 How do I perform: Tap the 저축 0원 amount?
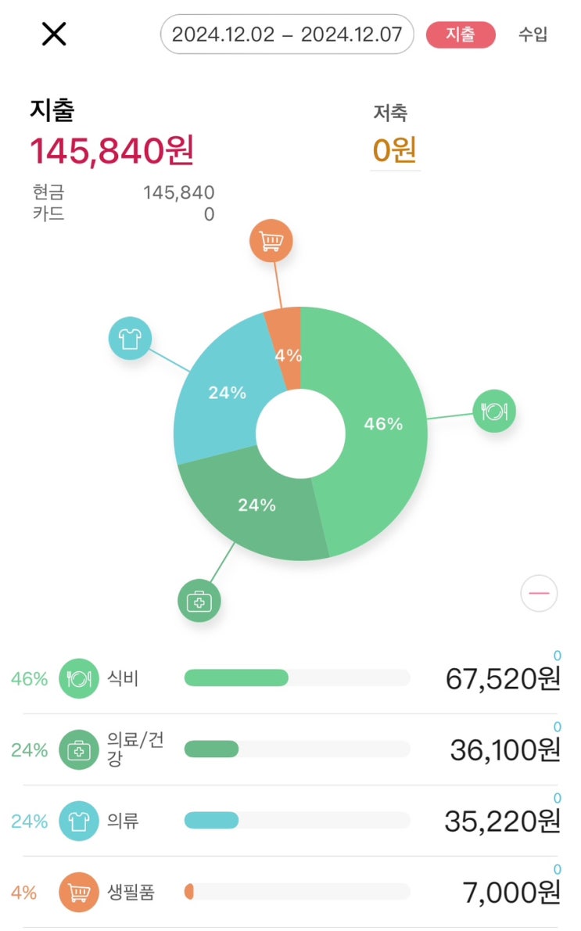coord(394,150)
